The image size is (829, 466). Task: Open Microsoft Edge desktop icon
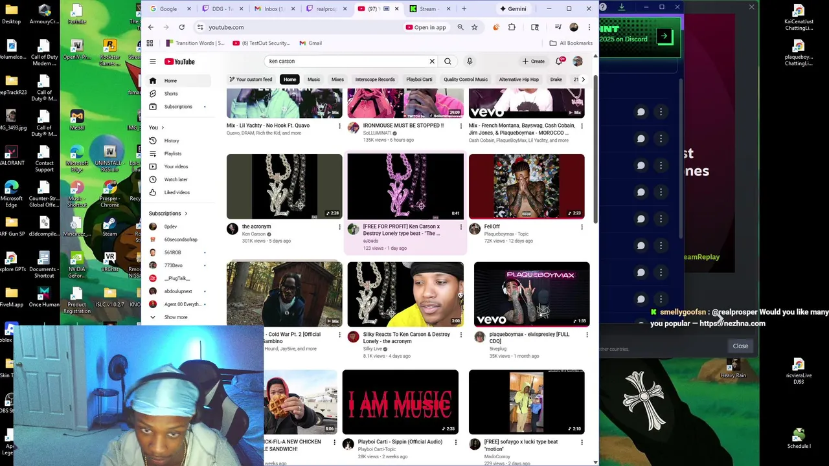(11, 191)
